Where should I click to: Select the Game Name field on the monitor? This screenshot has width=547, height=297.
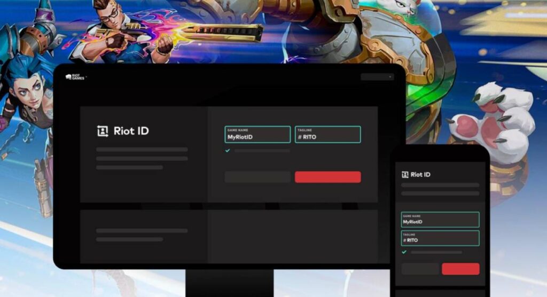pos(257,135)
